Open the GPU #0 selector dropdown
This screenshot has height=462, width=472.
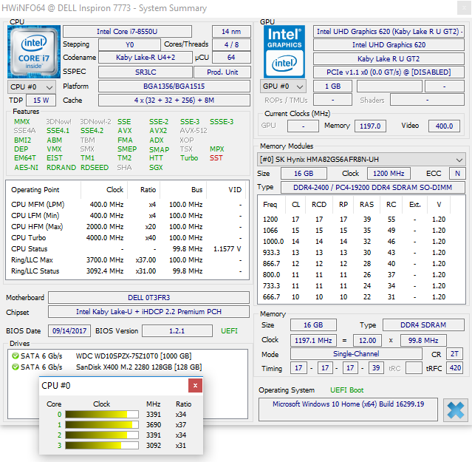pos(283,86)
